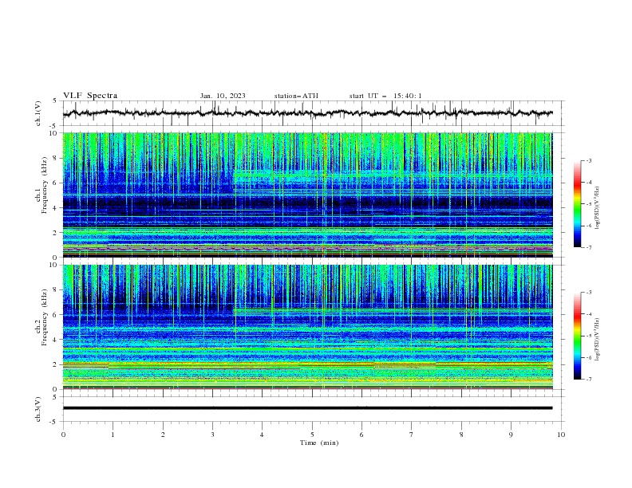
Task: Click the time axis tick label "6"
Action: [x=361, y=435]
